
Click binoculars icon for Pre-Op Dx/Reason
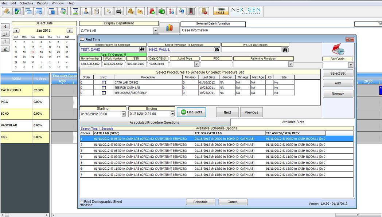285,50
